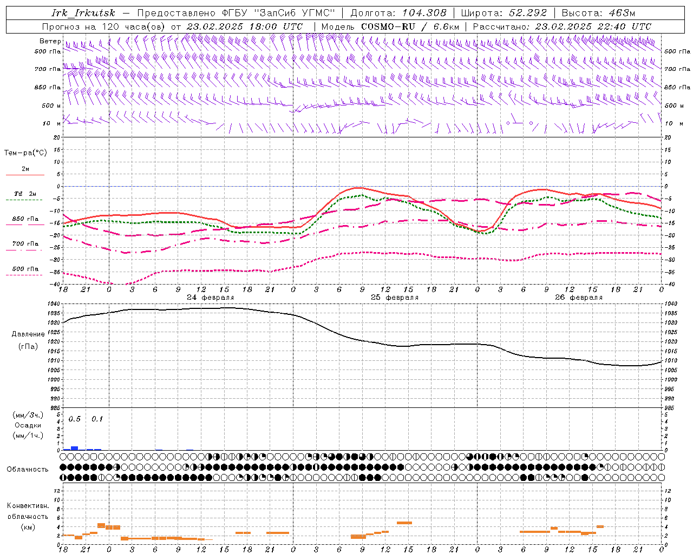The image size is (693, 554).
Task: Select the (мм/1ч.) unit label
Action: (28, 436)
